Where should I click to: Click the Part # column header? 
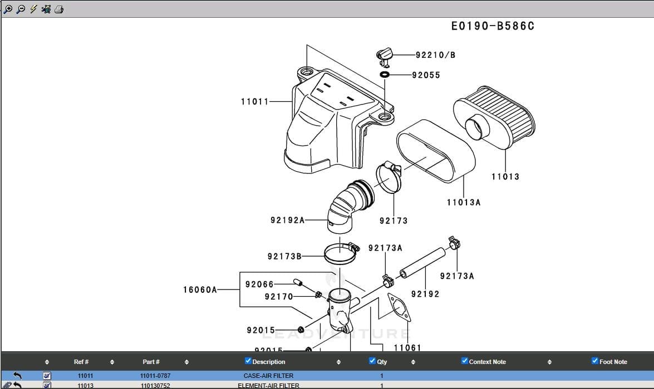(151, 362)
